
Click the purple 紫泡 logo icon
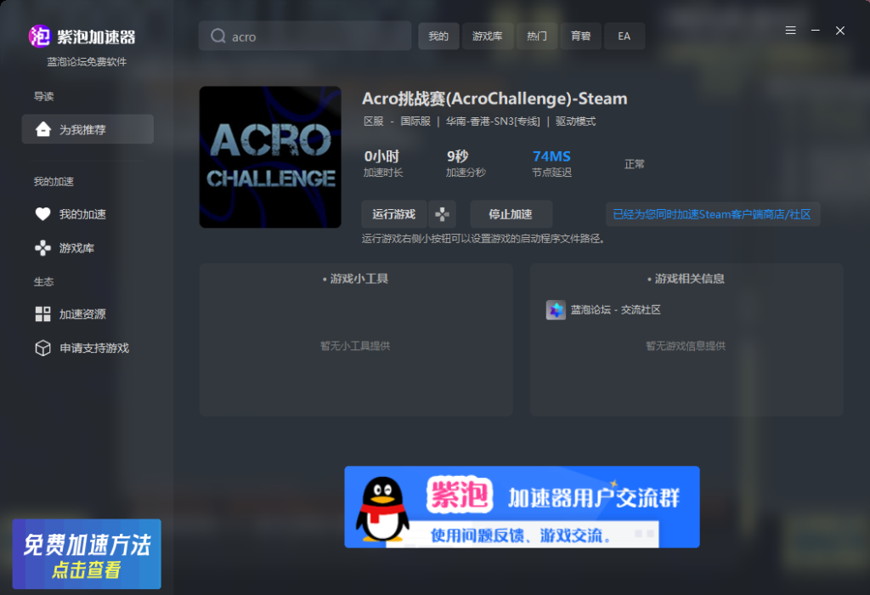coord(39,37)
